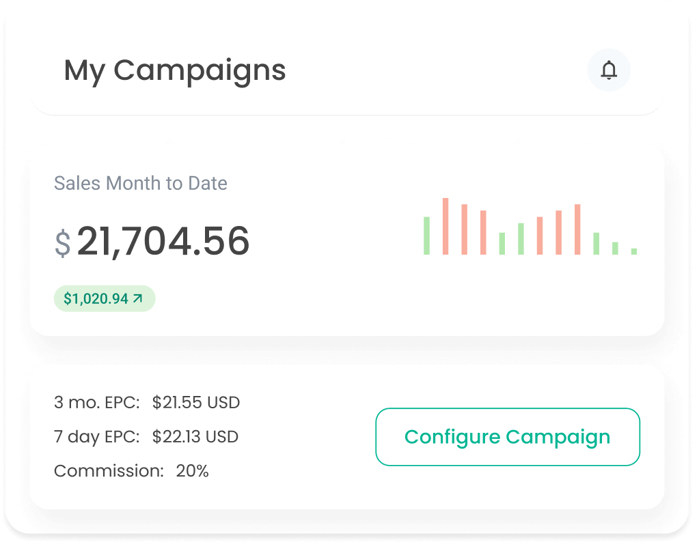699x553 pixels.
Task: Click the dollar sign before the sales total
Action: [63, 244]
